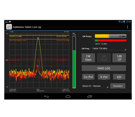The height and width of the screenshot is (117, 135).
Task: Tap the battery status icon
Action: [x=124, y=21]
